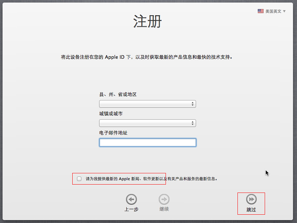This screenshot has width=297, height=223.
Task: Click the 注册 title text
Action: click(x=147, y=21)
